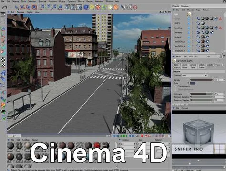Click the Render in Picture Viewer icon

(73, 7)
